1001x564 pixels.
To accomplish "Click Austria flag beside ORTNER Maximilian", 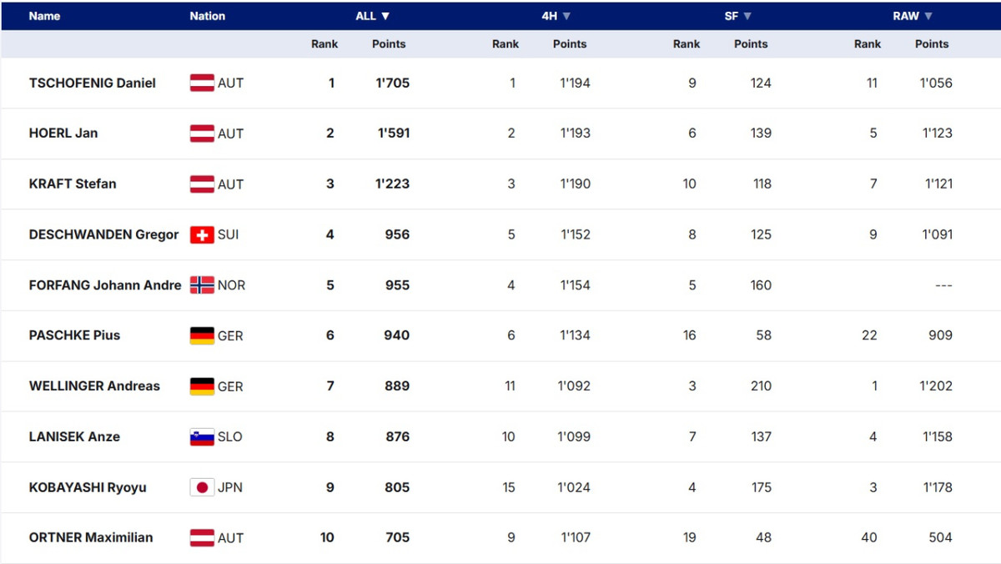I will point(202,537).
